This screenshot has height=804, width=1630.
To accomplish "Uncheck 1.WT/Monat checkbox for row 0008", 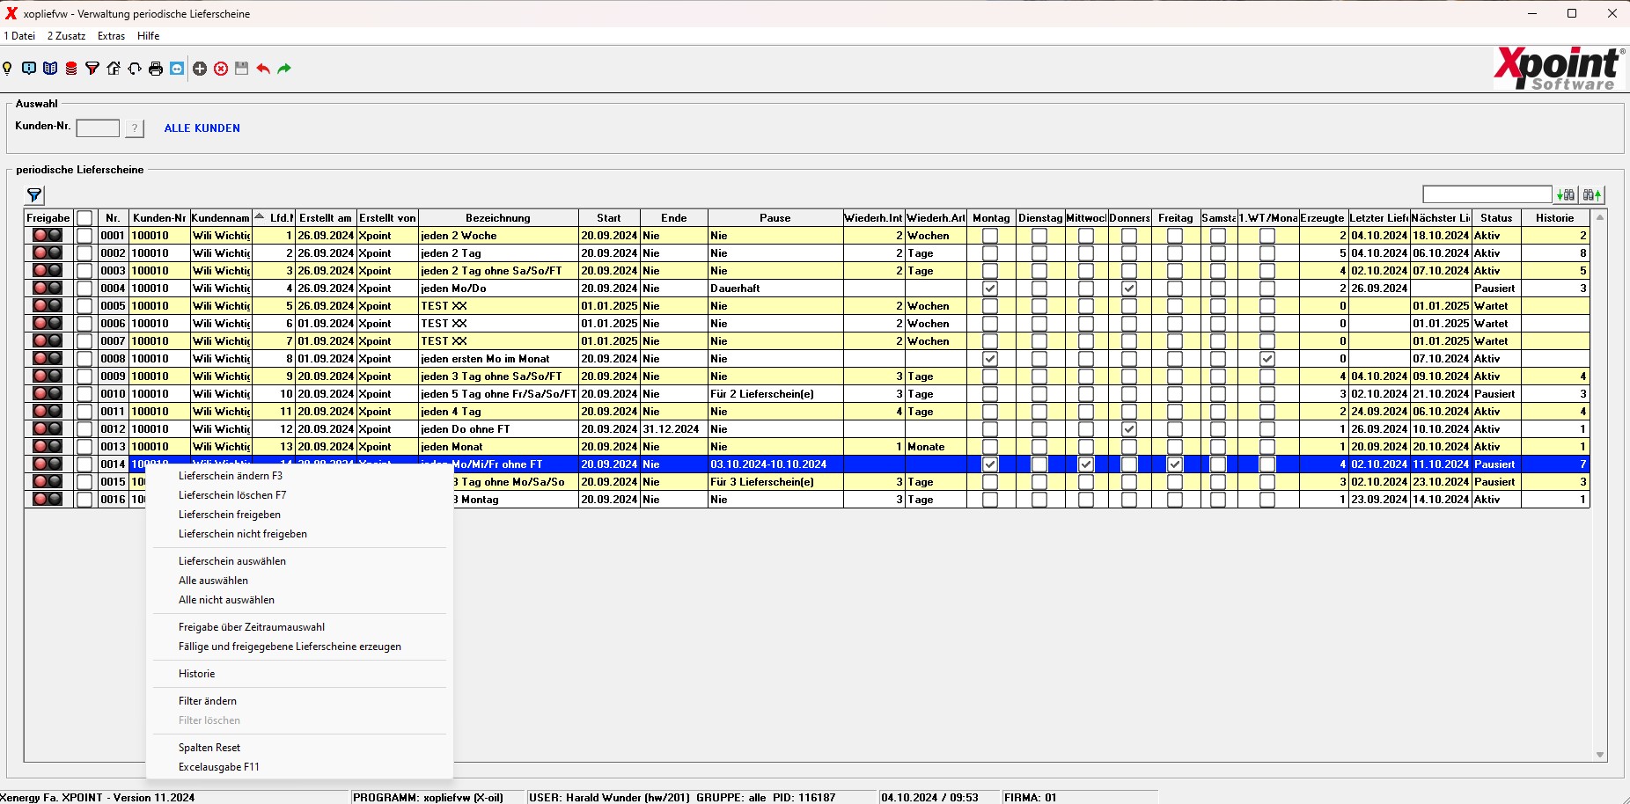I will pos(1267,359).
